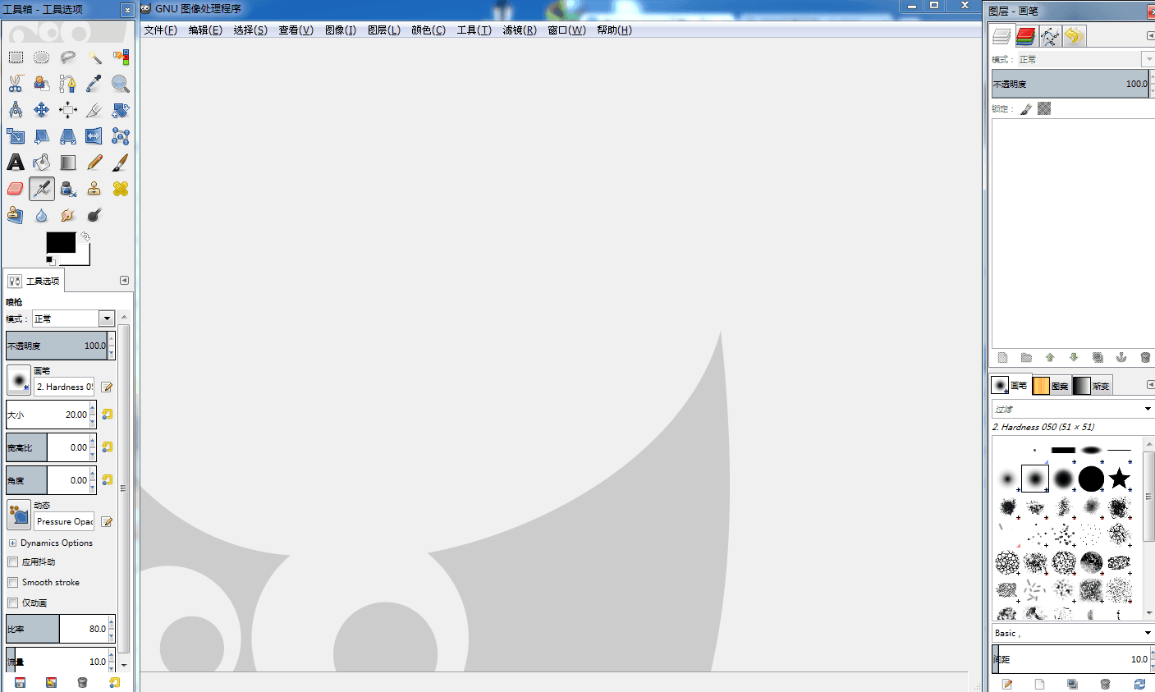Select the Scissors Select tool
This screenshot has height=692, width=1155.
coord(16,84)
